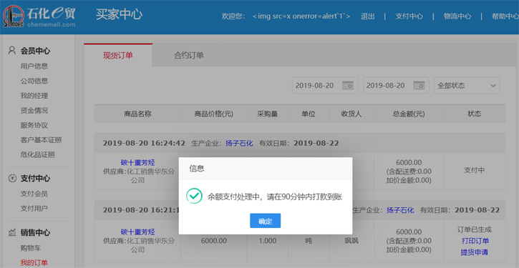Open 公司信息 in sidebar

point(34,81)
